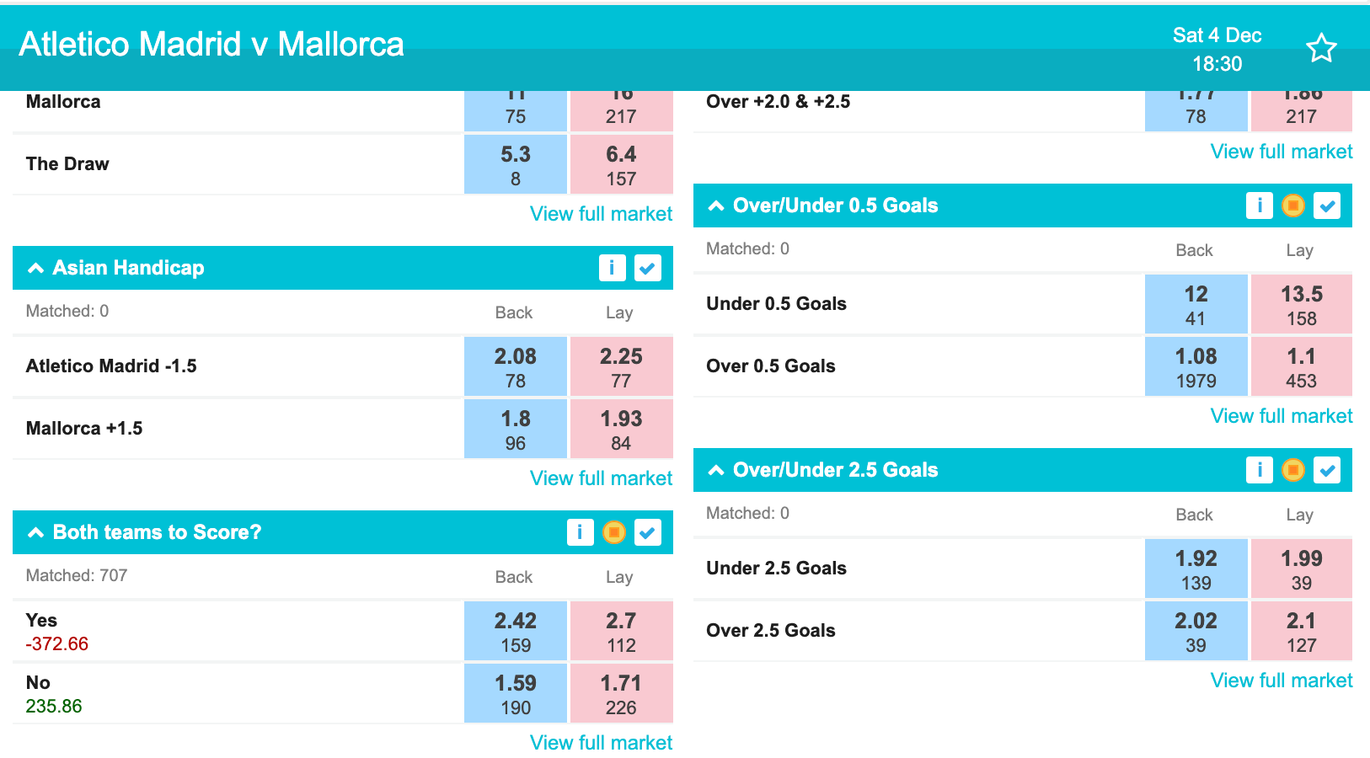The width and height of the screenshot is (1370, 758).
Task: Toggle the Both teams to Score checkbox
Action: click(648, 532)
